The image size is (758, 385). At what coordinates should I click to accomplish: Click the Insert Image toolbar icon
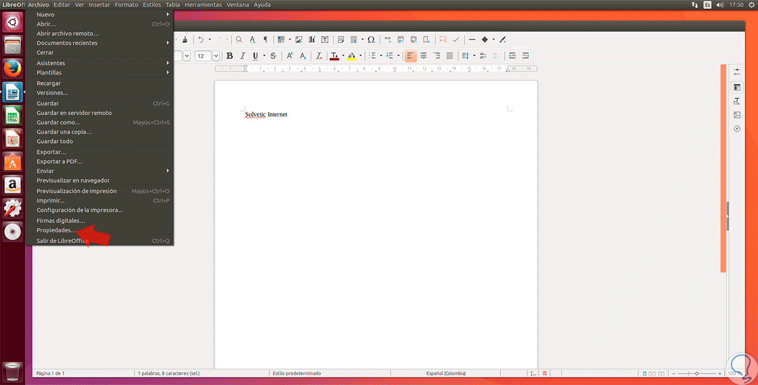(298, 40)
